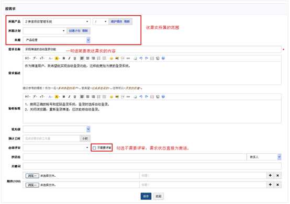Click 刷新 link beside 创建计划
Viewport: 290px width, 204px height.
85,31
